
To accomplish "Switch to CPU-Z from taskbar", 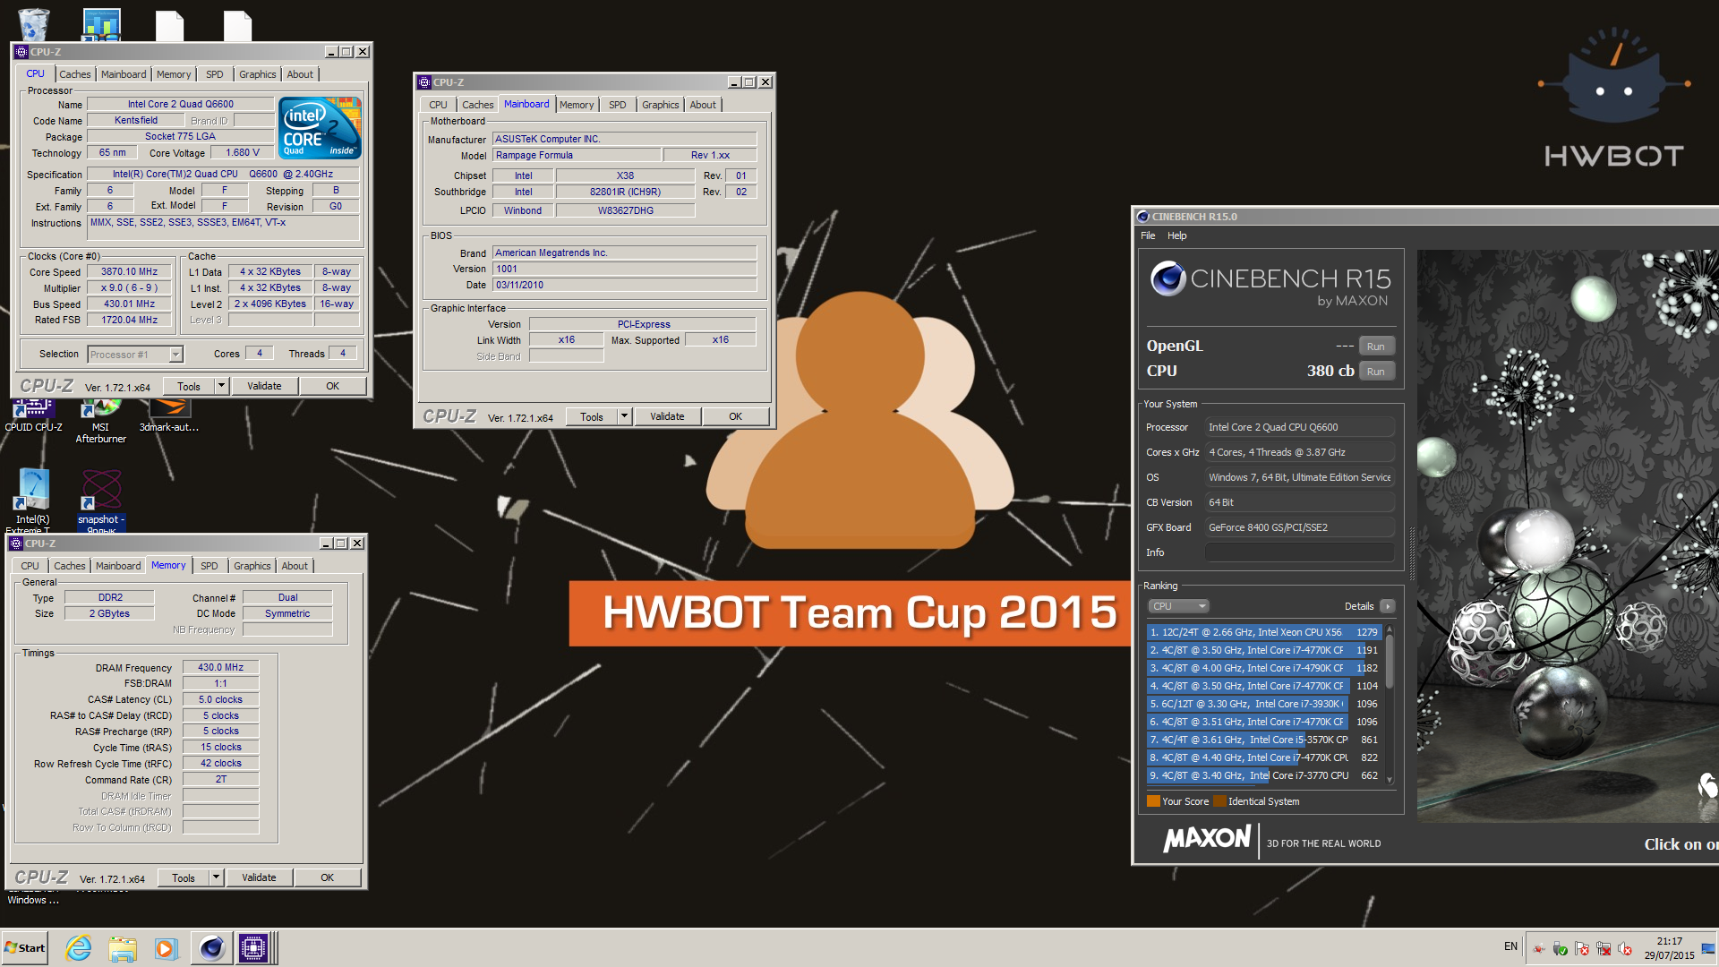I will pyautogui.click(x=254, y=947).
